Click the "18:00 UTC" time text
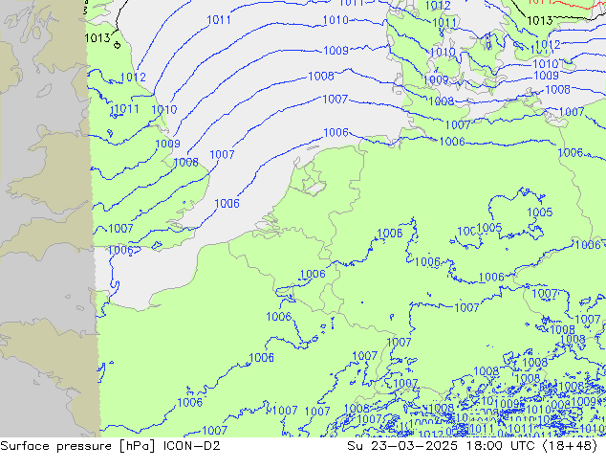Viewport: 606px width, 469px height. 501,446
